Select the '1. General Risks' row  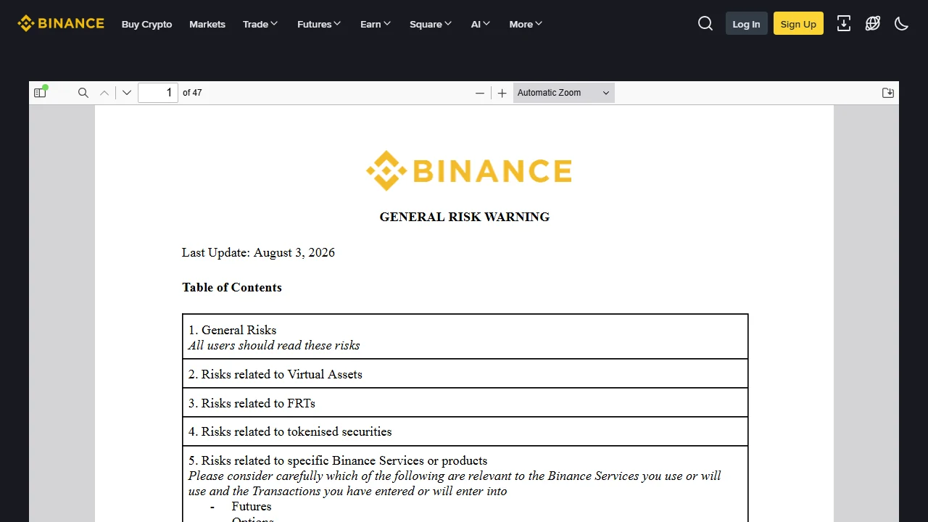coord(465,337)
